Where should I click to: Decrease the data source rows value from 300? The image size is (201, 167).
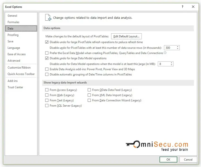pyautogui.click(x=178, y=49)
